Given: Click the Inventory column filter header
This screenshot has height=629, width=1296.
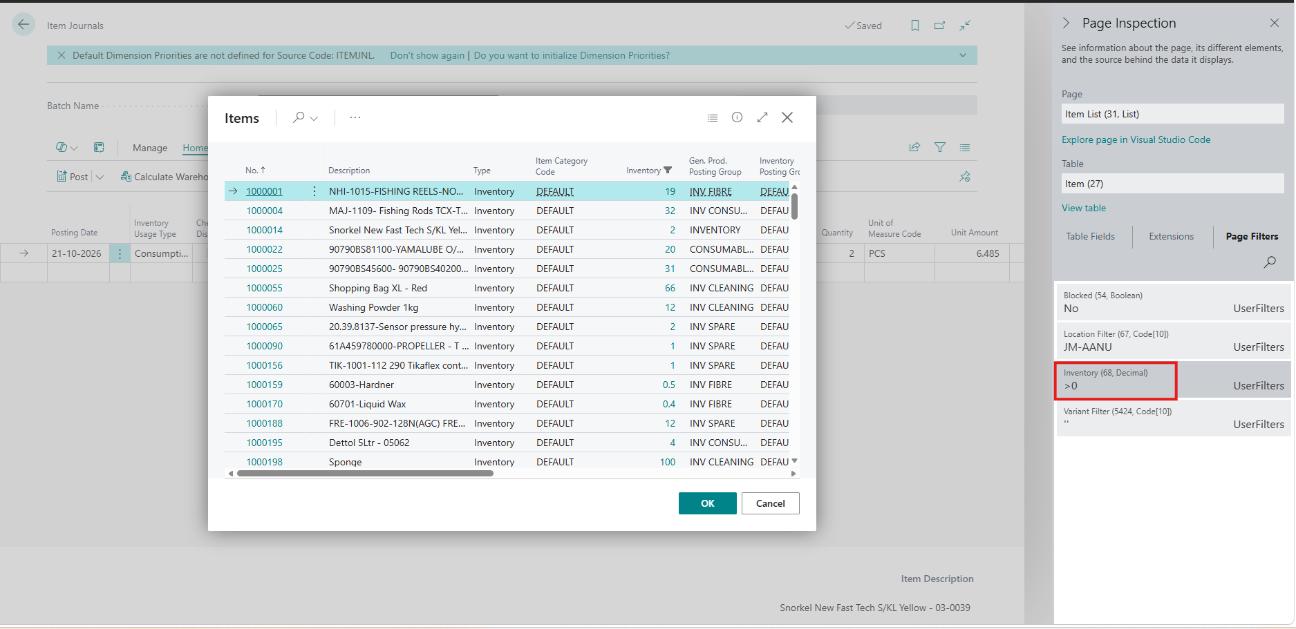Looking at the screenshot, I should (648, 171).
